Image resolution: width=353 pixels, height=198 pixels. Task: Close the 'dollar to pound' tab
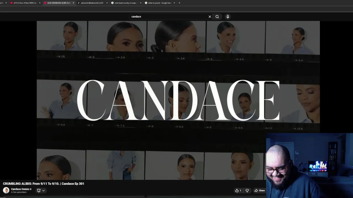[x=174, y=3]
